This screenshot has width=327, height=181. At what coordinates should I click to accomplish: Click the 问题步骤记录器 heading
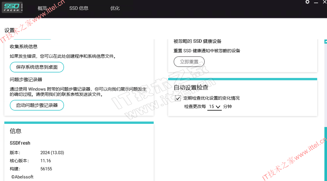click(x=26, y=80)
